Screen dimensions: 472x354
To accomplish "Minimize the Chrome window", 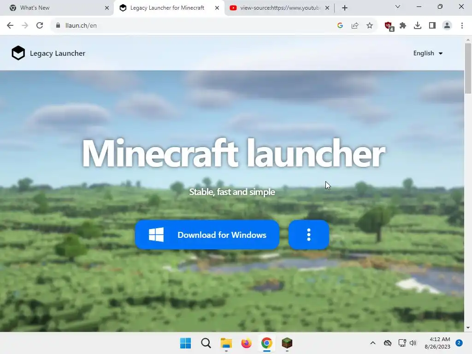I will pyautogui.click(x=419, y=6).
